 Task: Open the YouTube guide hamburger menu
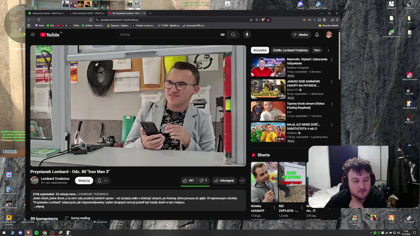click(33, 34)
